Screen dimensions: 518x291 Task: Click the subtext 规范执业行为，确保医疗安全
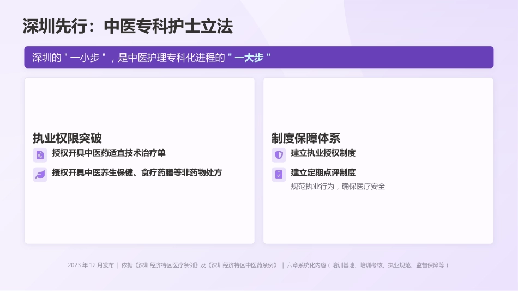point(338,187)
